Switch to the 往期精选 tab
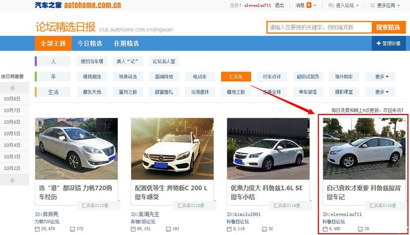This screenshot has height=235, width=410. tap(126, 44)
